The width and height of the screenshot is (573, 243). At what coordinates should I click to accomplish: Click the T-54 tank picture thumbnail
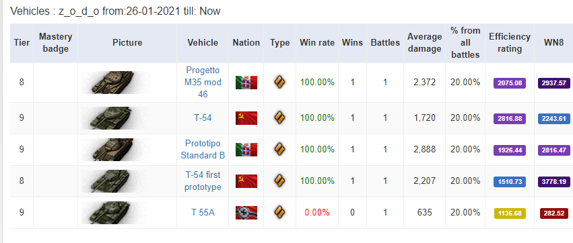pos(112,118)
